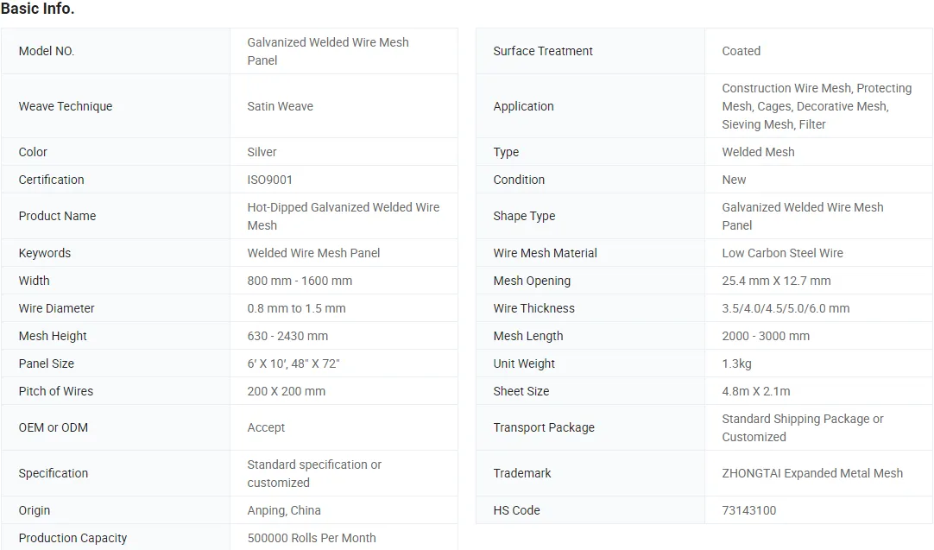Select the HS Code 73143100 value
Viewport: 934px width, 550px height.
tap(749, 510)
